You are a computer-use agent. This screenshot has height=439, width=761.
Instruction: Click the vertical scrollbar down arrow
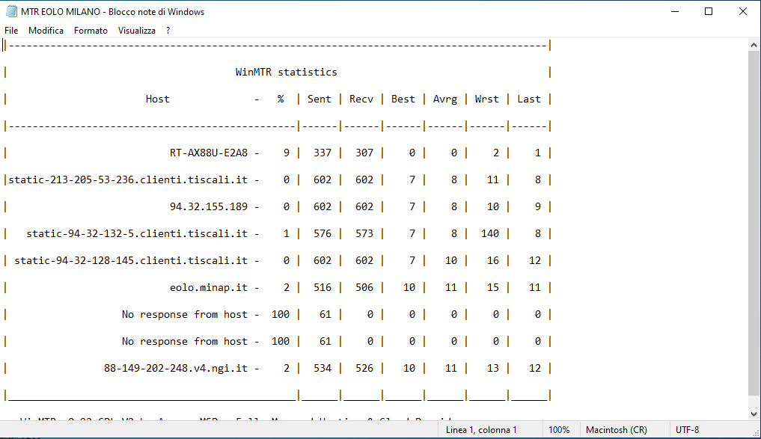[754, 413]
